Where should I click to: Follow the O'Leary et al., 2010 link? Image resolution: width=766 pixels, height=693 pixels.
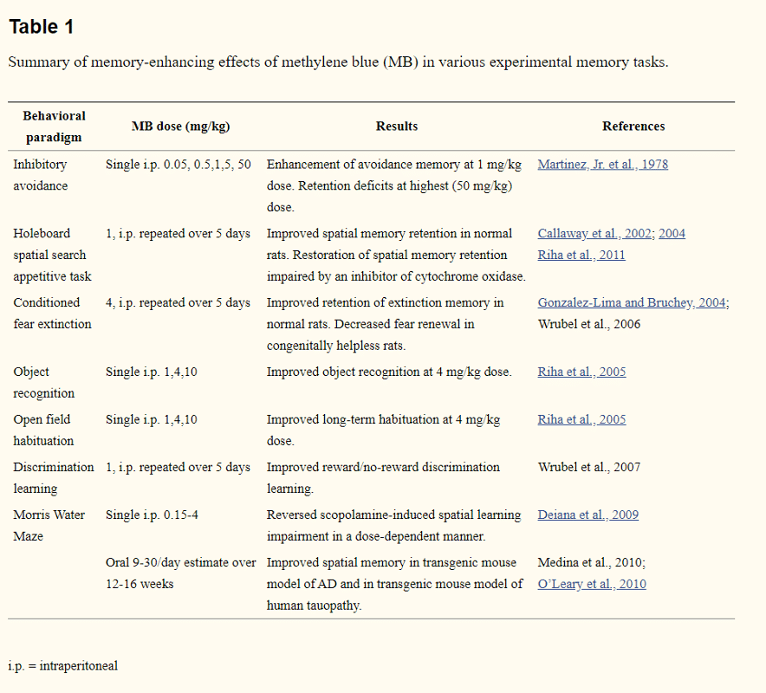592,585
